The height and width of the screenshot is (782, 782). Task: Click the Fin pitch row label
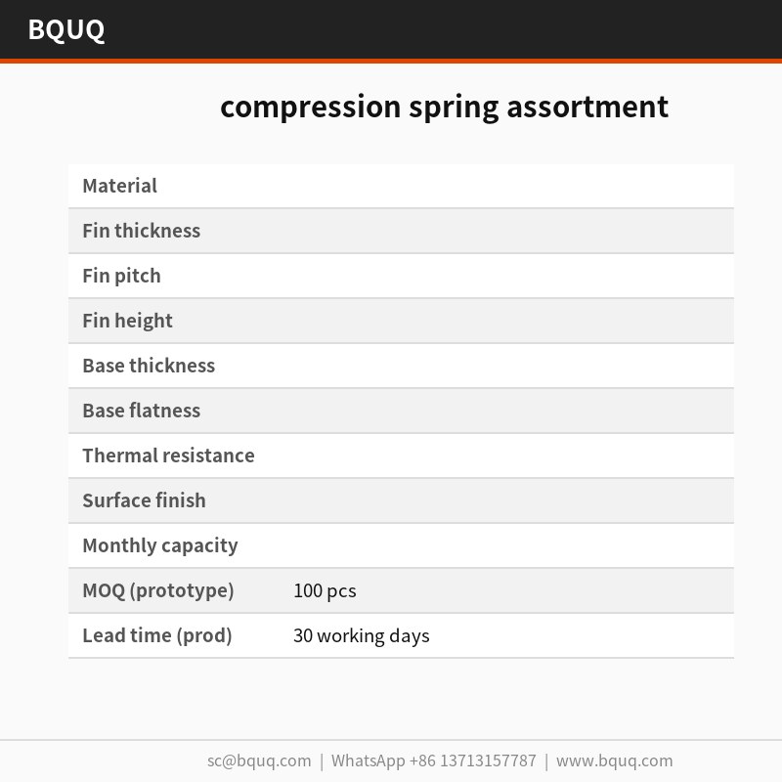tap(121, 276)
